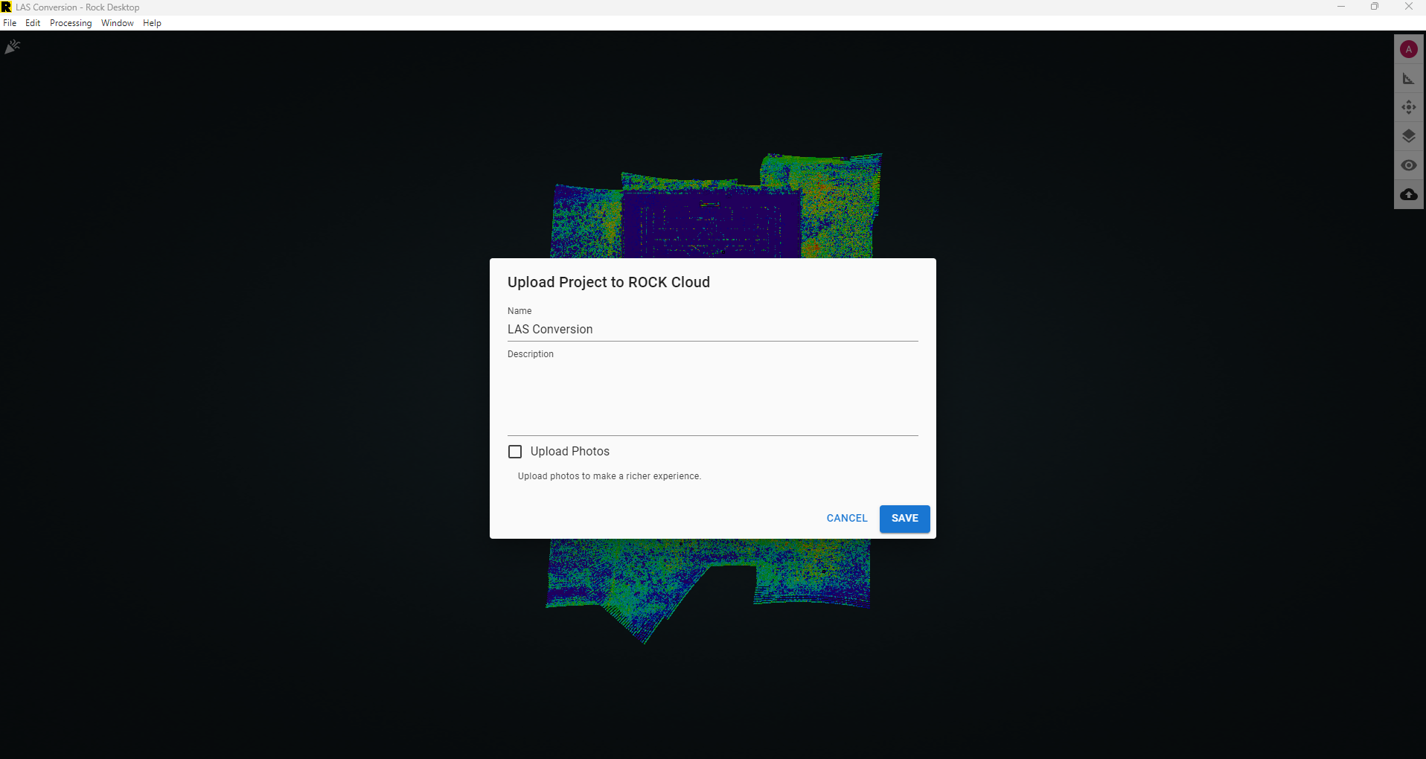Activate the move/pan tool

click(1408, 106)
